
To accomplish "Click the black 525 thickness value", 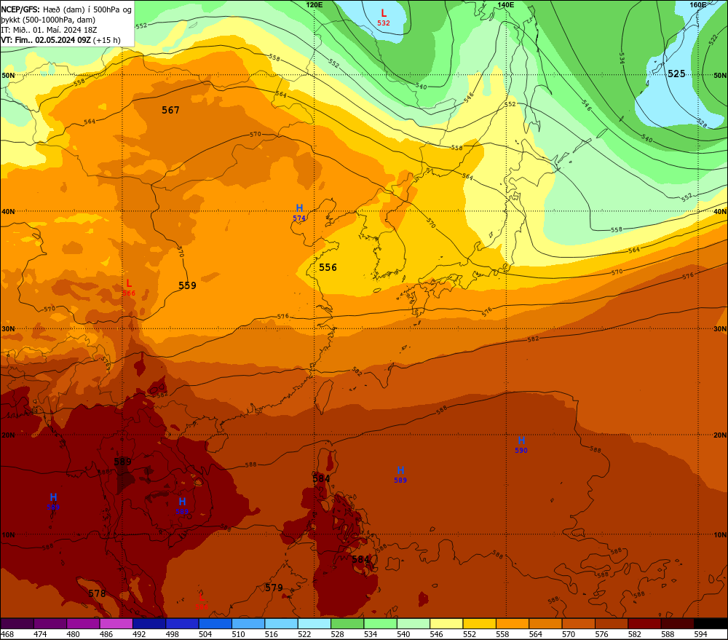I will (x=676, y=74).
